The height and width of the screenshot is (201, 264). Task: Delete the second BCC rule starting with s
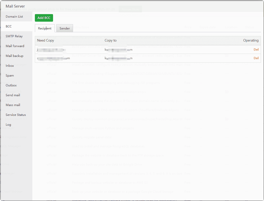(256, 58)
